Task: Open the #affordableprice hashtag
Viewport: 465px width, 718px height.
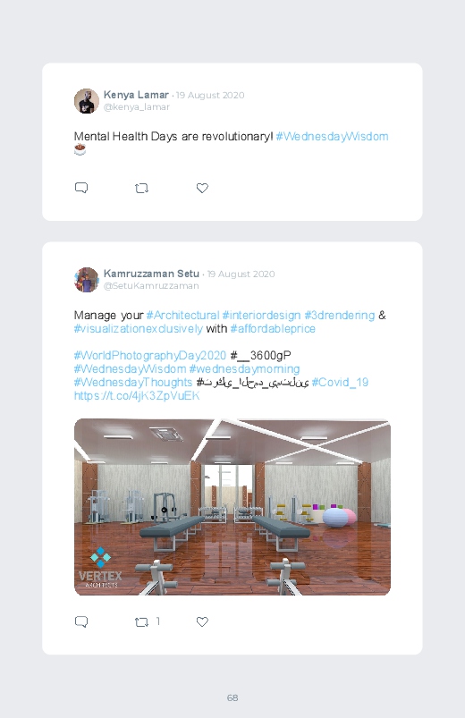Action: 273,329
